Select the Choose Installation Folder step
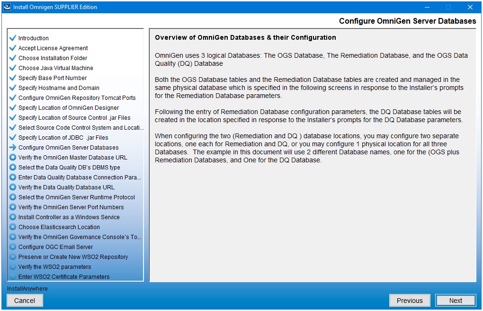The image size is (483, 311). (x=53, y=58)
